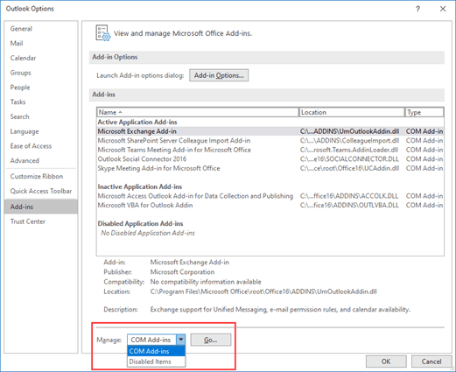456x372 pixels.
Task: Click the Disabled Application Add-ins heading
Action: [140, 224]
